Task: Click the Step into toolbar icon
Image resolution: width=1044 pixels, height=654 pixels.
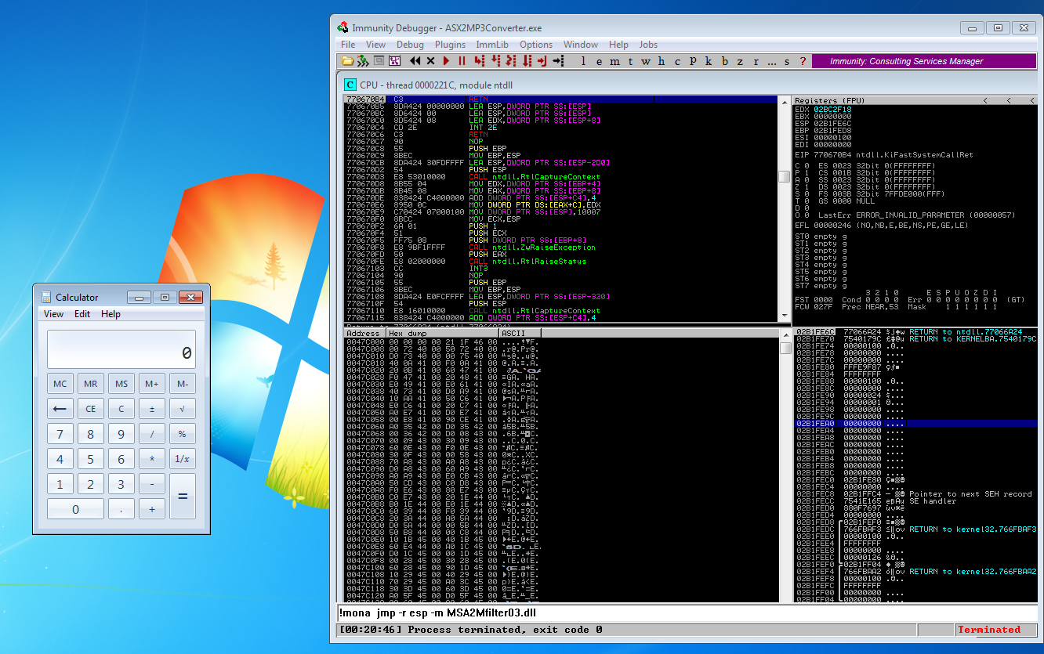Action: coord(479,60)
